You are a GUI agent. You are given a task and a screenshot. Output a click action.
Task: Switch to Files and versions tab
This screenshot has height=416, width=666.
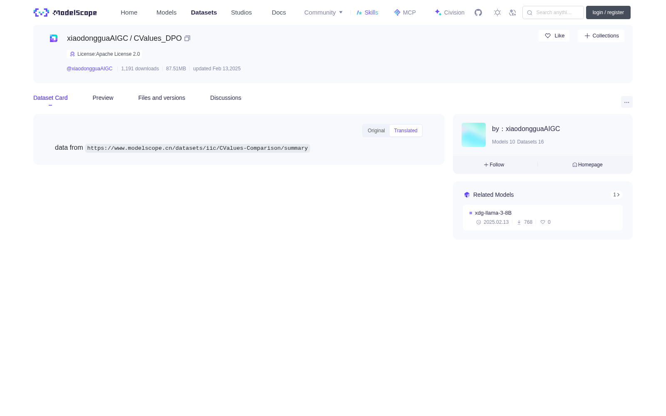[x=162, y=98]
